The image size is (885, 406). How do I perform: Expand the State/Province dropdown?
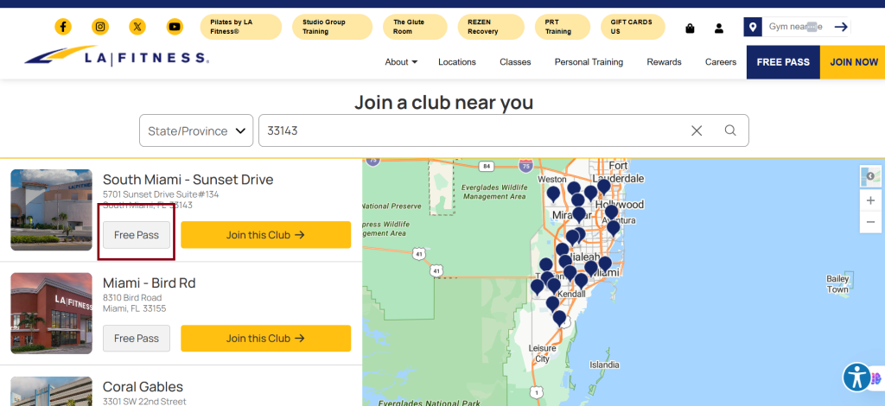(196, 130)
